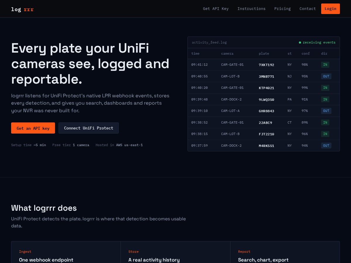This screenshot has height=263, width=351.
Task: Click timestamp 09:39:48
Action: (199, 99)
